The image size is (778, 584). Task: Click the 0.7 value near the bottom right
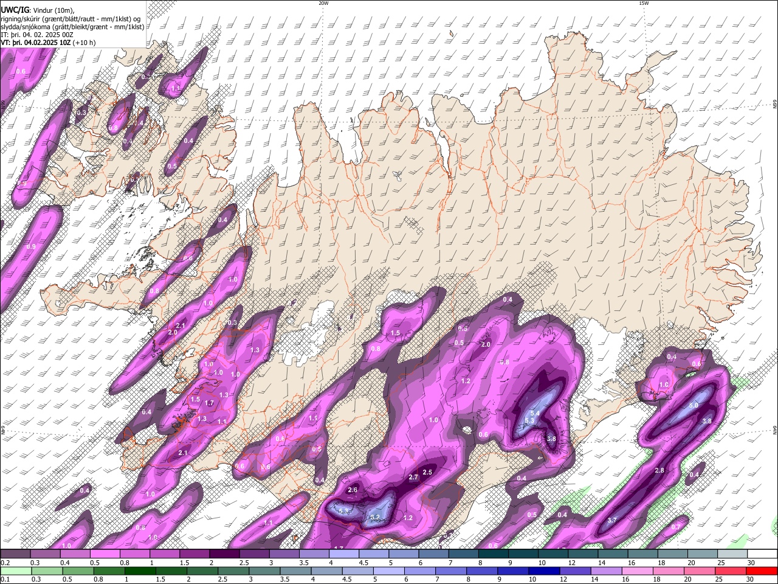pyautogui.click(x=675, y=527)
